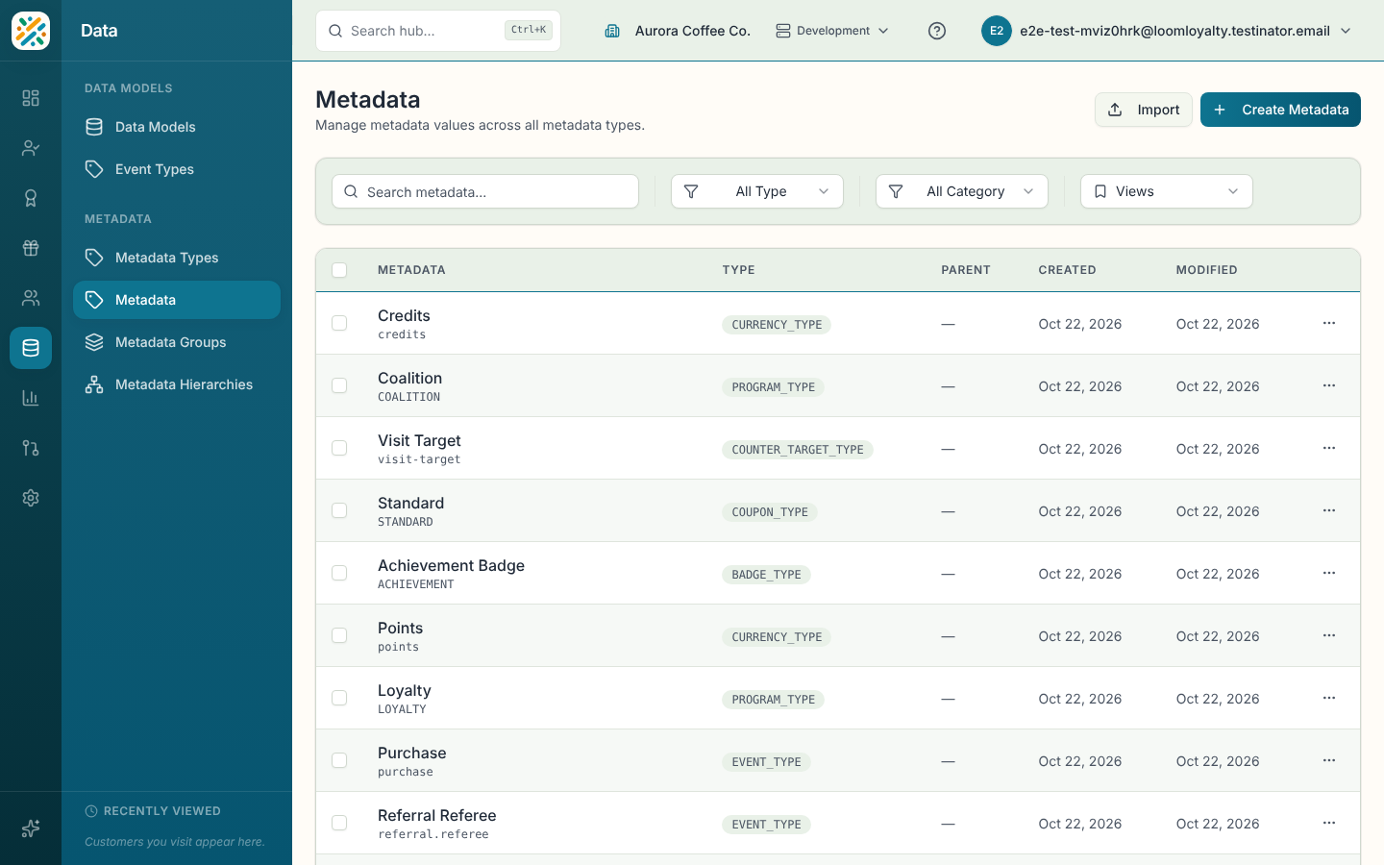Go to Metadata Types in sidebar
1384x865 pixels.
[x=177, y=258]
